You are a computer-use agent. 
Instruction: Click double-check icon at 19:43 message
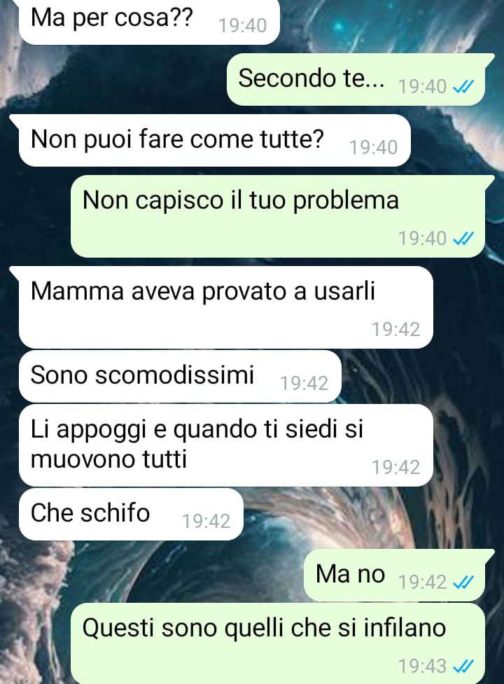coord(463,666)
